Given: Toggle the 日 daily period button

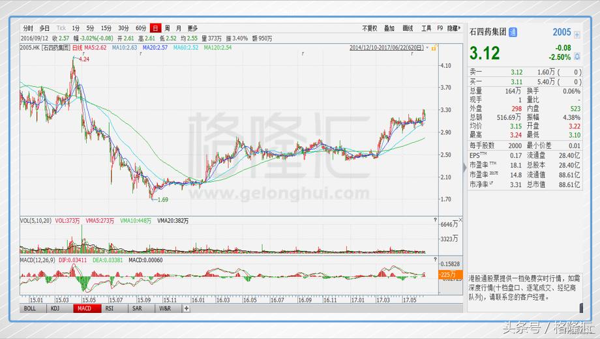Looking at the screenshot, I should (155, 28).
